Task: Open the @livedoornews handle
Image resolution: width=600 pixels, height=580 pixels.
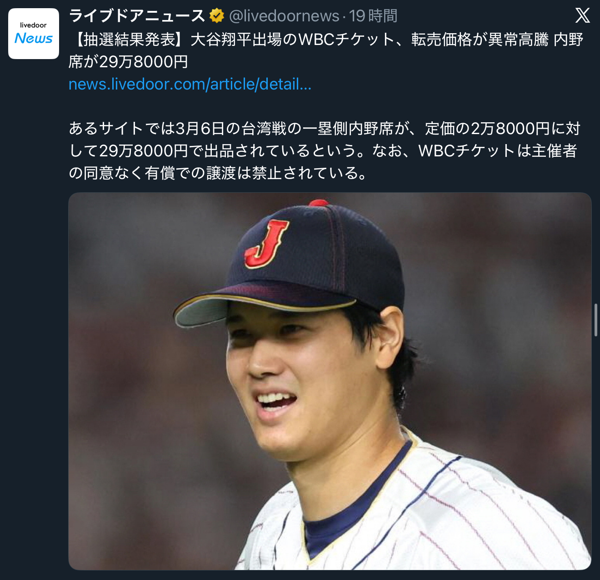Action: click(x=284, y=16)
